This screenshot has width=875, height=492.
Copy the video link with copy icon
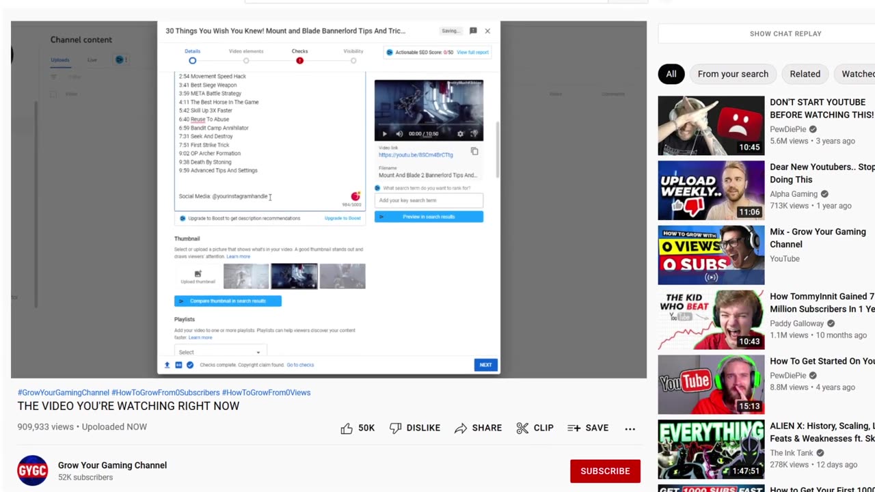coord(474,152)
